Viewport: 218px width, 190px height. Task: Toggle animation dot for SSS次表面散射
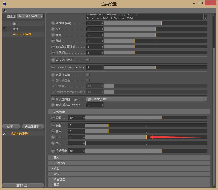(53, 47)
